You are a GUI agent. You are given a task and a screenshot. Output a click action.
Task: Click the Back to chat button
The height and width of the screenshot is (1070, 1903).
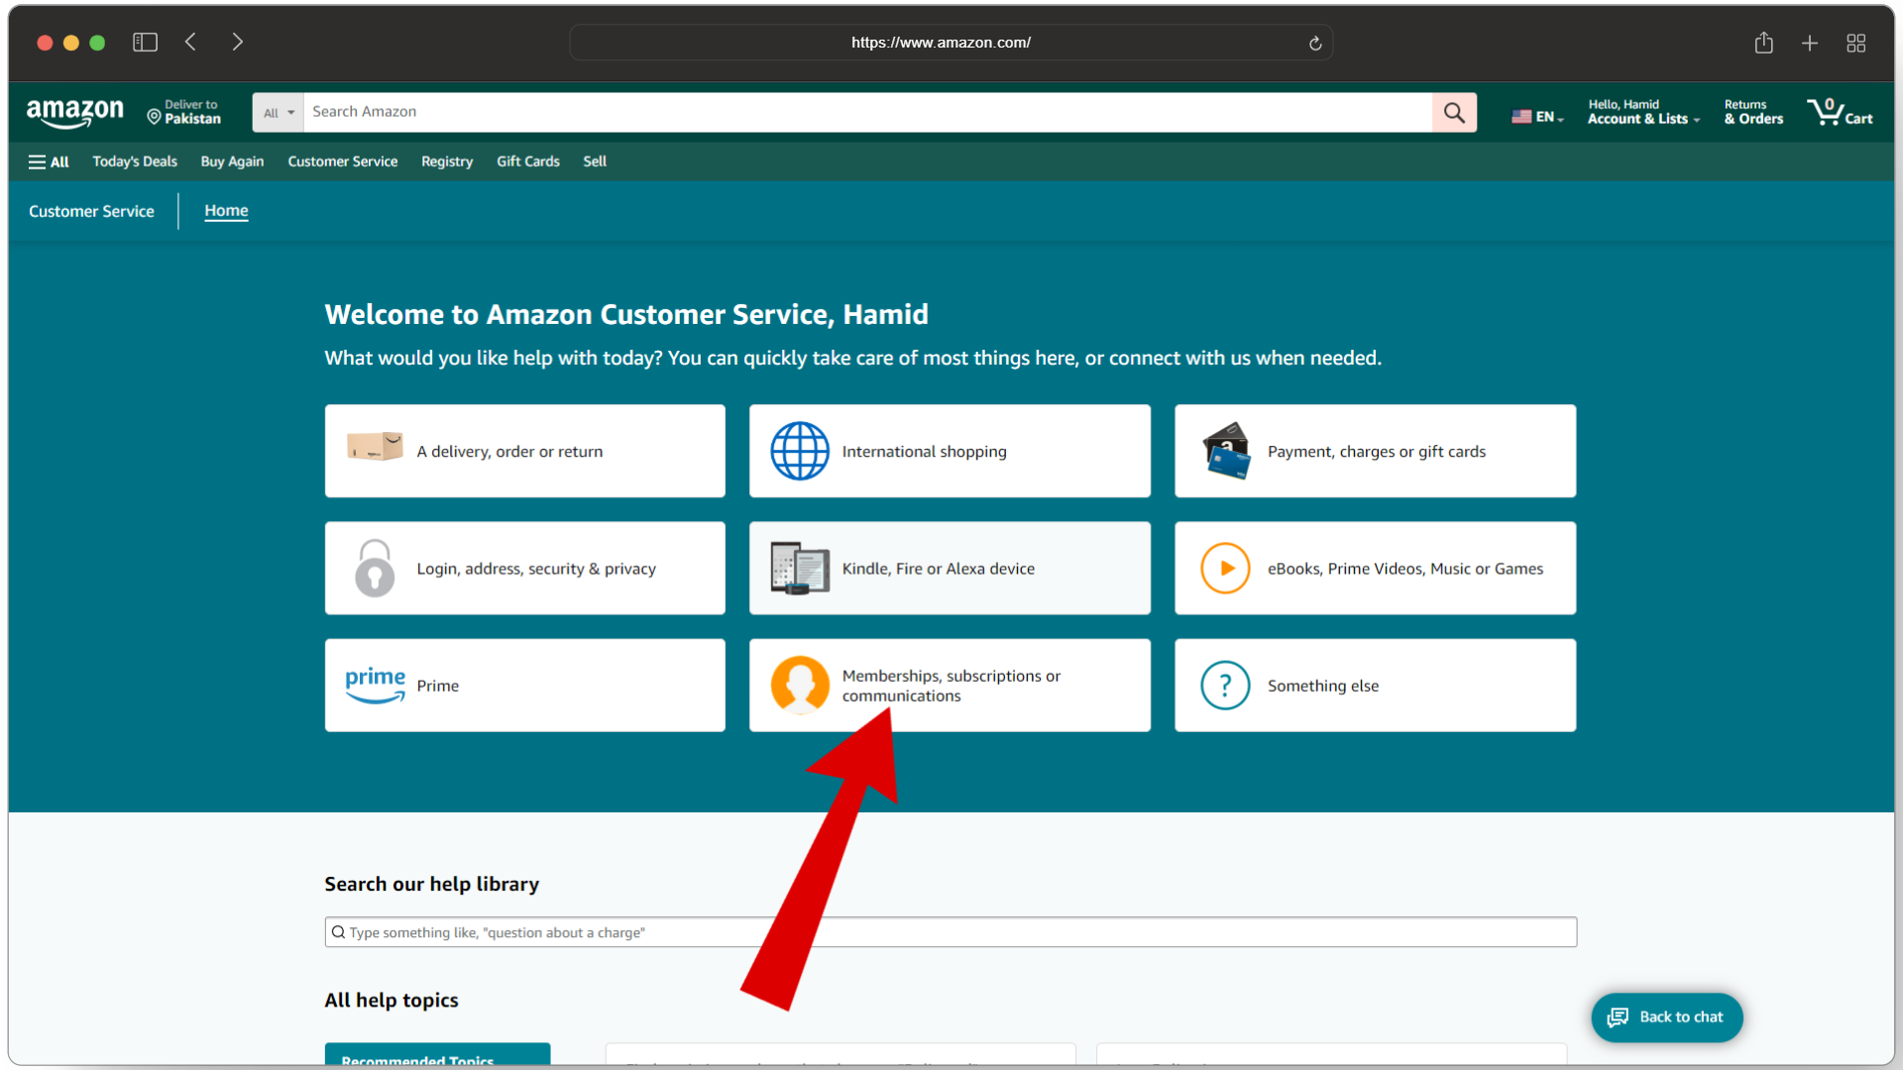(x=1667, y=1017)
